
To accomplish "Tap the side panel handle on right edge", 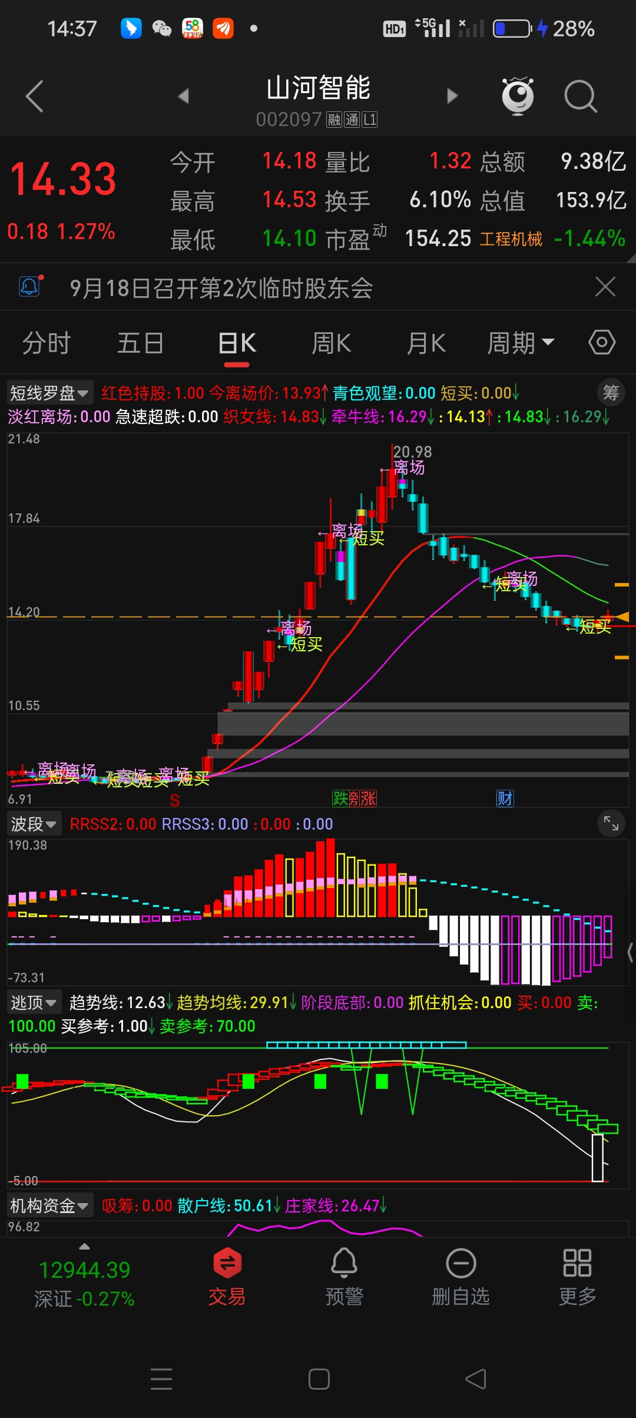I will point(631,952).
